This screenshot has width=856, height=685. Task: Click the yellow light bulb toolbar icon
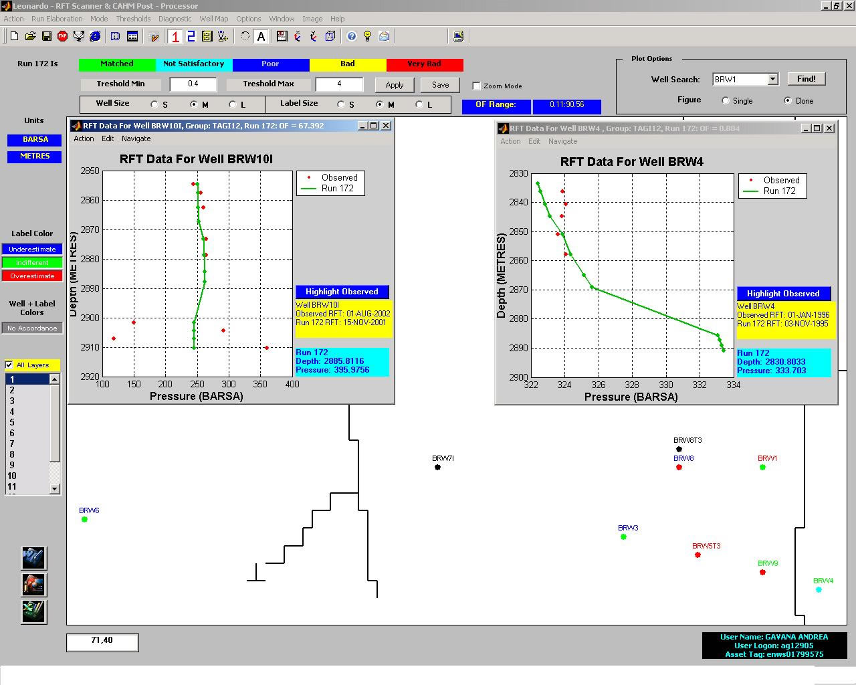[367, 36]
